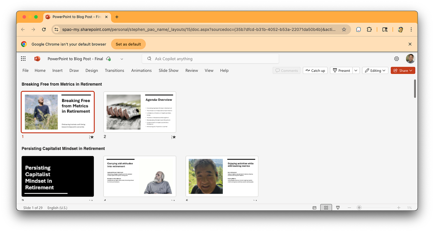Click zoom in plus icon
The height and width of the screenshot is (232, 434).
[399, 208]
